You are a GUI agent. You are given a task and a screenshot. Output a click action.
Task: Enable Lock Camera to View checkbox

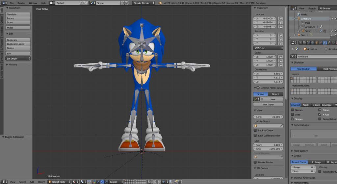[255, 135]
